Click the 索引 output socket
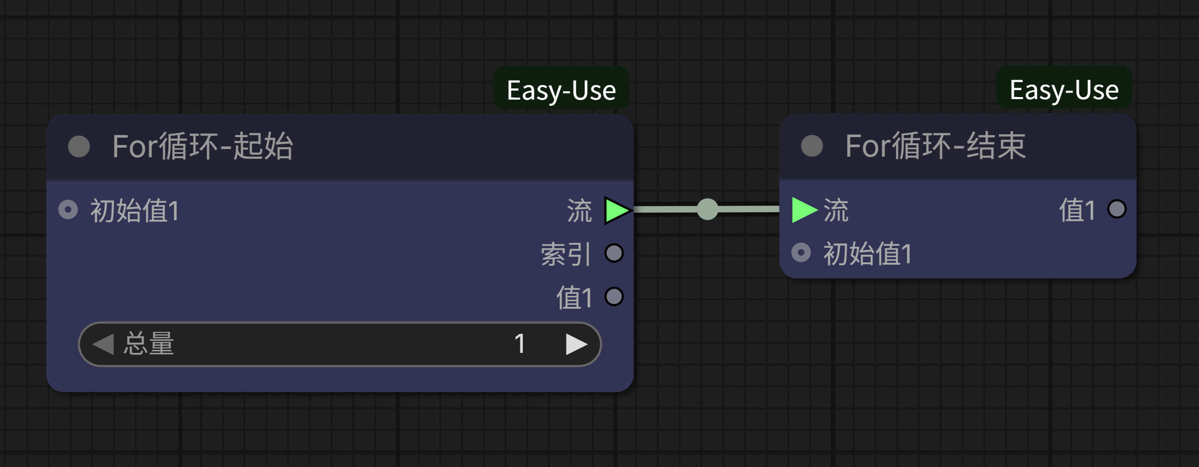The image size is (1199, 467). (x=614, y=253)
